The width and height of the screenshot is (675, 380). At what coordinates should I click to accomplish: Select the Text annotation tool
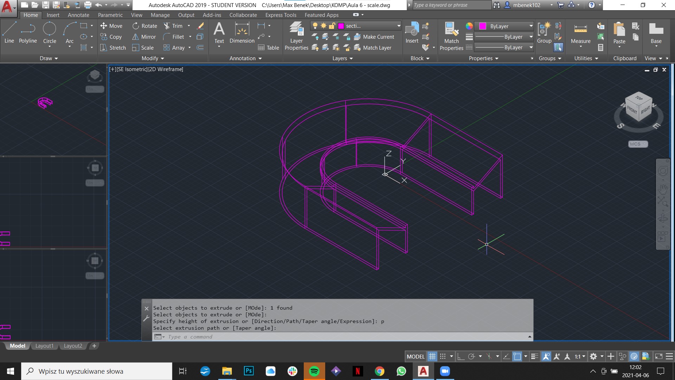click(x=219, y=32)
